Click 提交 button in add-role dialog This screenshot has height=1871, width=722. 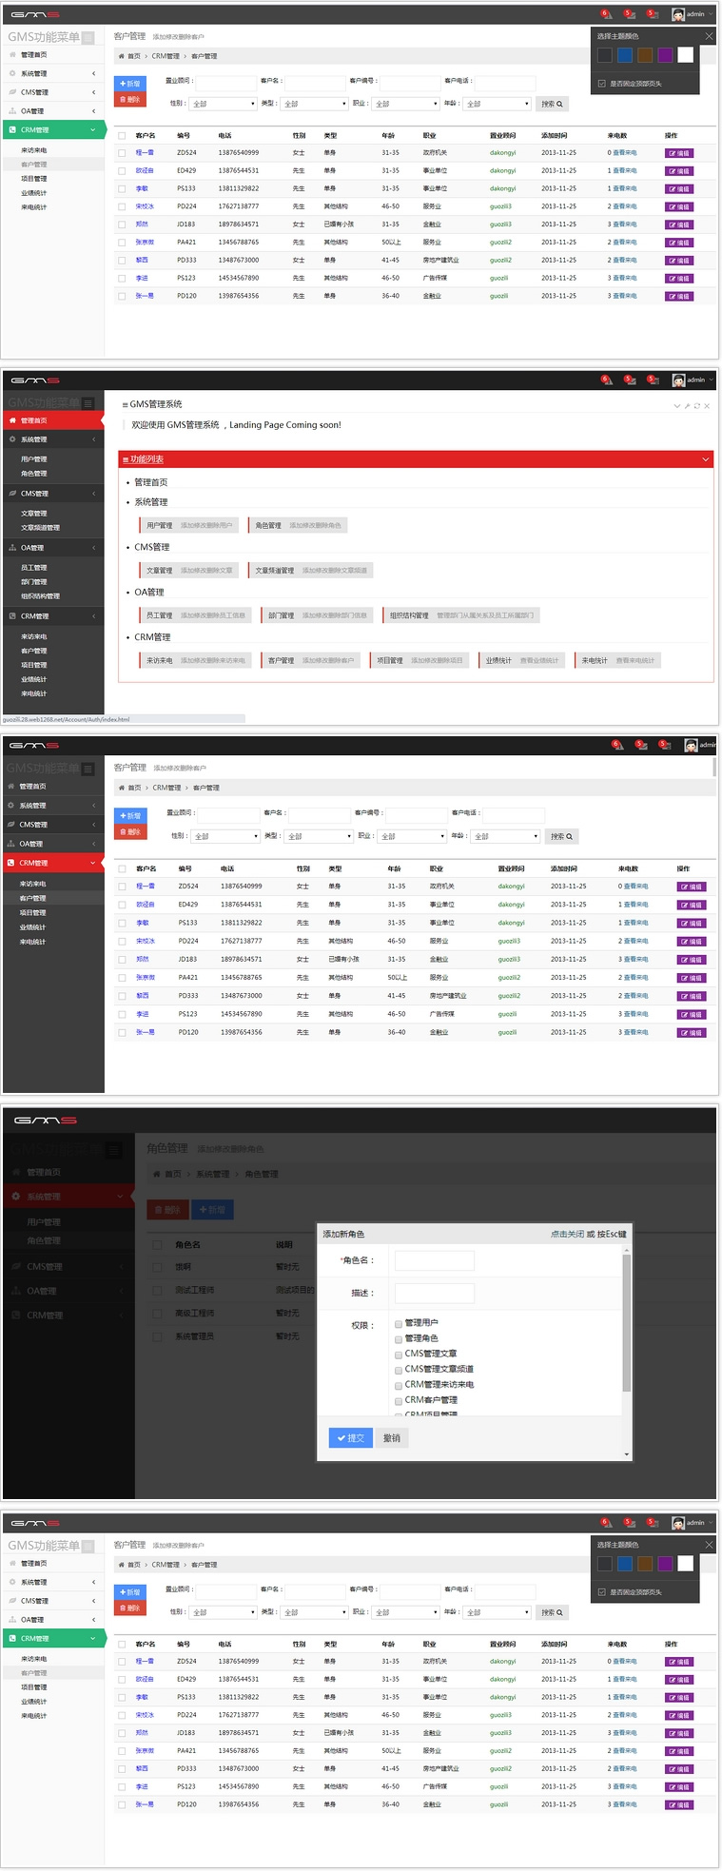pos(350,1438)
